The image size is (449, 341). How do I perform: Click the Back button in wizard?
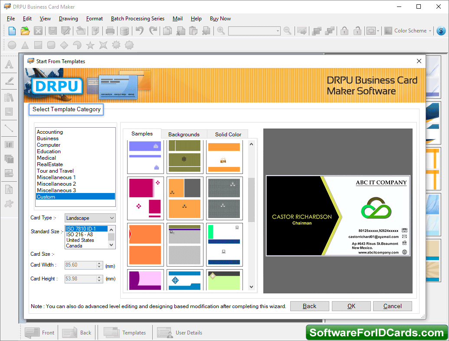coord(310,306)
